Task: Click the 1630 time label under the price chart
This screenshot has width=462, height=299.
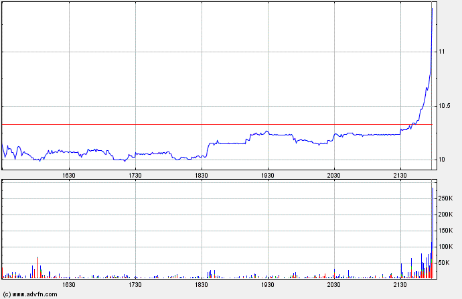Action: [69, 175]
